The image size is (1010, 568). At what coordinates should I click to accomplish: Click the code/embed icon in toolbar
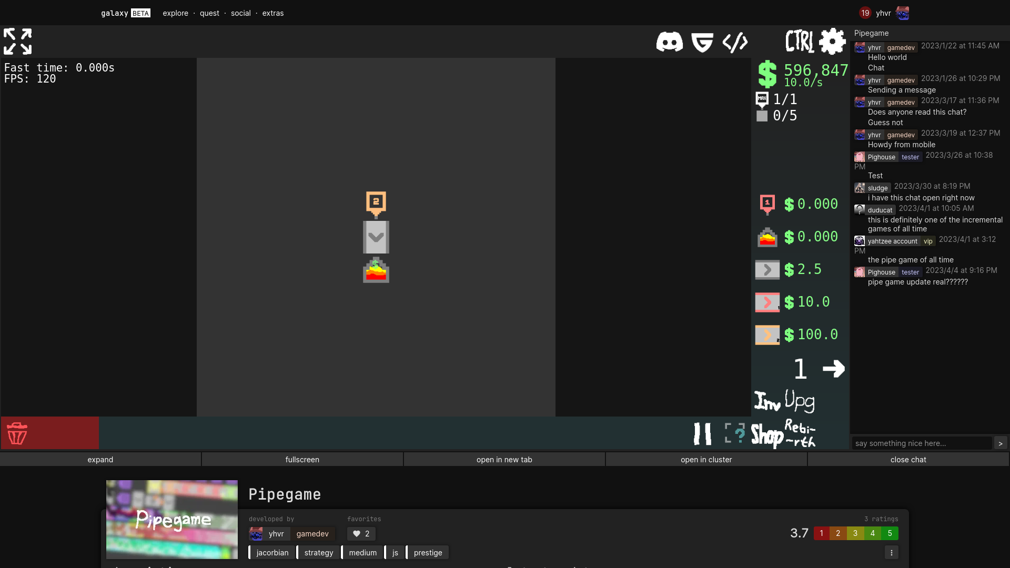[x=735, y=42]
